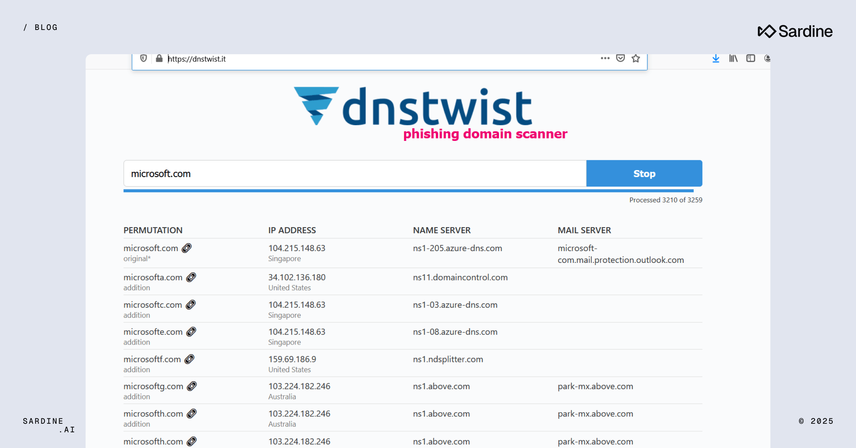Click the Sardine logo top right

795,31
